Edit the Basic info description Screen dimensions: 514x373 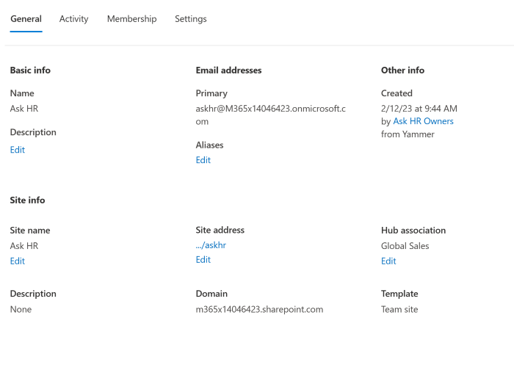(18, 150)
